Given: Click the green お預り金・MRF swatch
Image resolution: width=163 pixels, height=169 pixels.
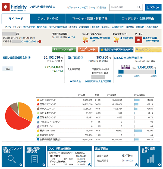Looking at the screenshot, I should (38, 135).
